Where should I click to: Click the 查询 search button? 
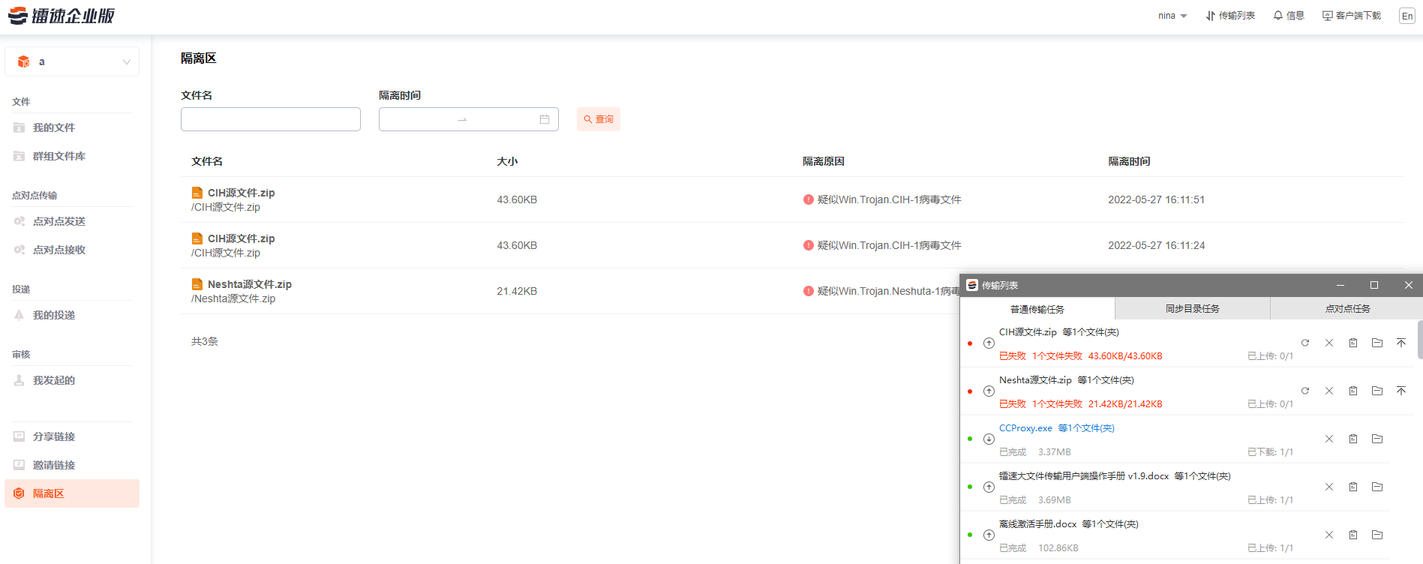click(599, 119)
